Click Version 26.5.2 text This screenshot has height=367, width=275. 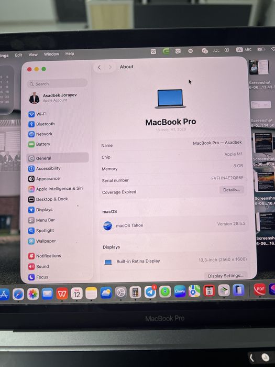(x=232, y=223)
